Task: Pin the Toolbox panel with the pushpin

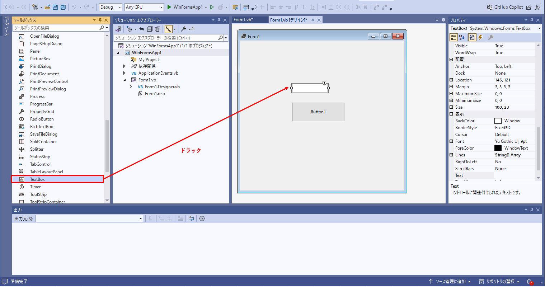Action: 100,20
